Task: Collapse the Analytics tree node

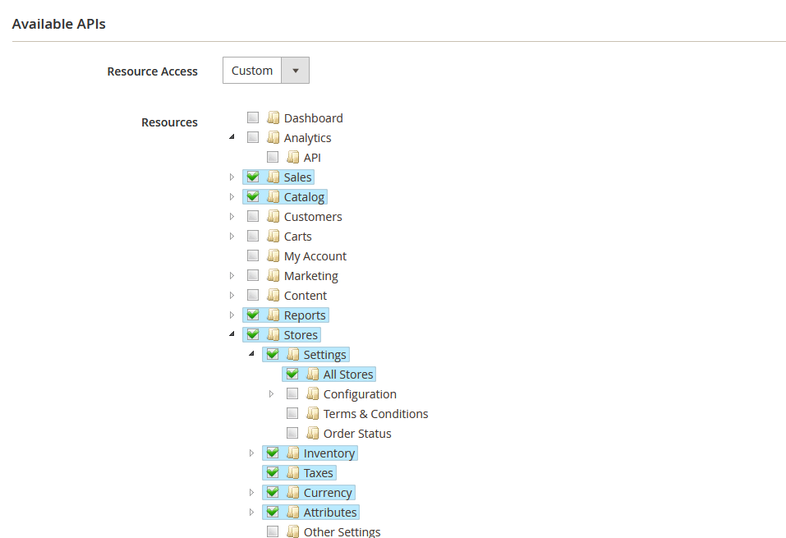Action: pos(232,137)
